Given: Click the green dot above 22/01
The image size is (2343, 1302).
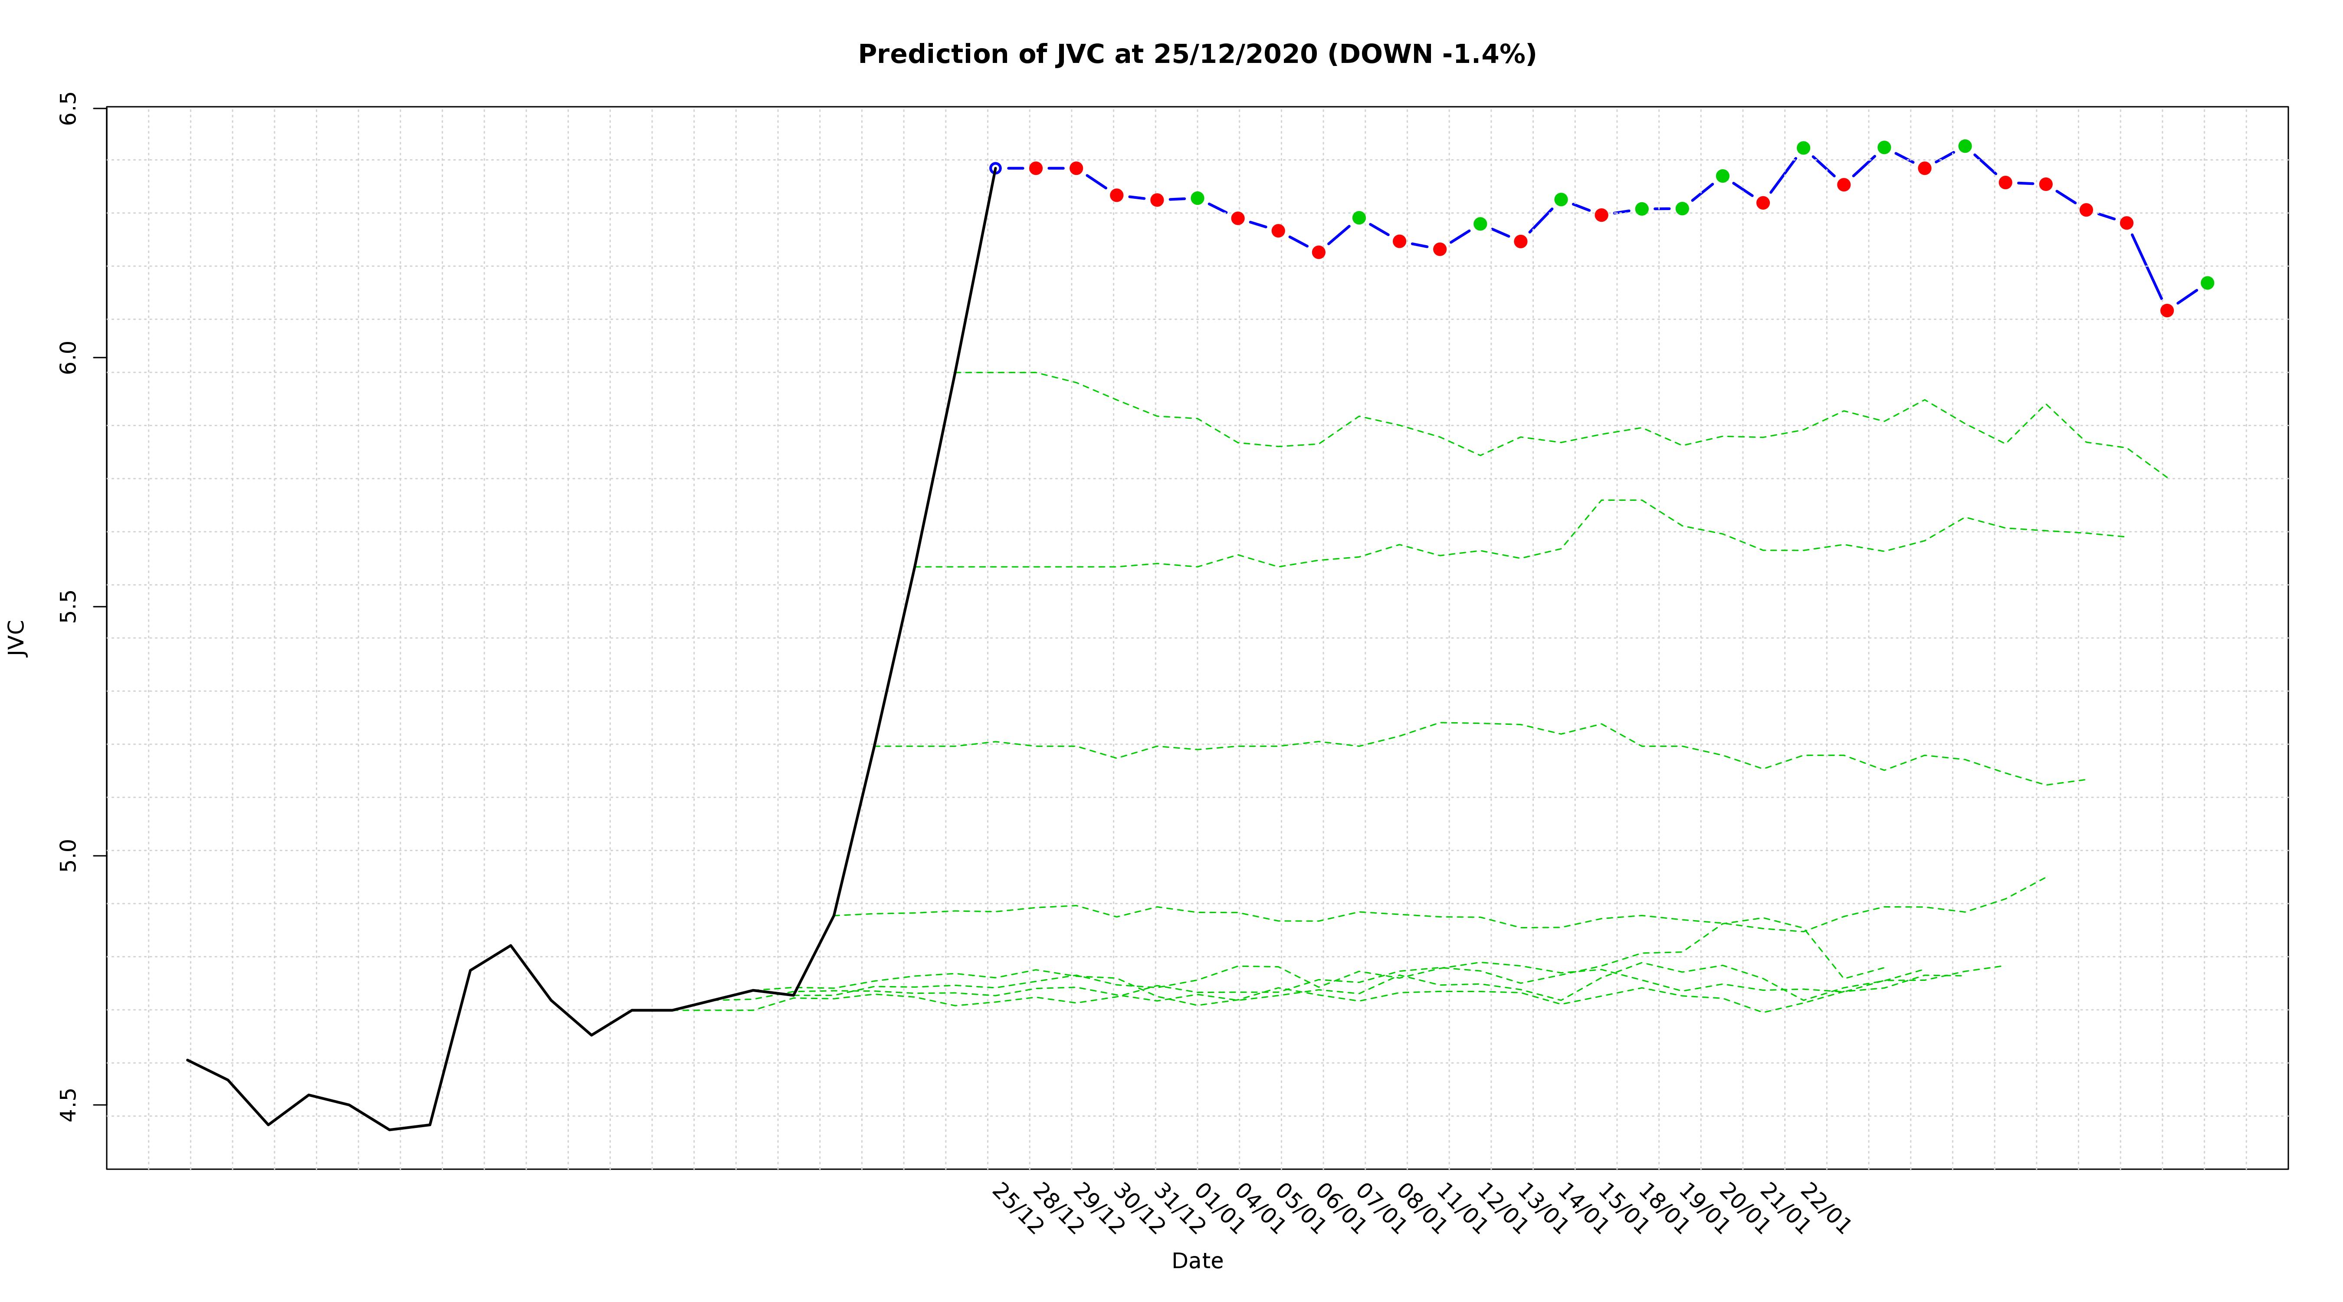Looking at the screenshot, I should point(1803,148).
